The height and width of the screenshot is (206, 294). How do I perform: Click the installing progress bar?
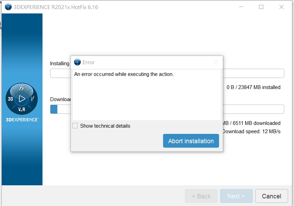pos(167,73)
